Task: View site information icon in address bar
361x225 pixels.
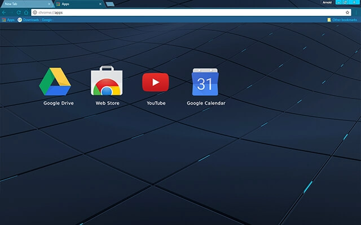Action: click(35, 12)
